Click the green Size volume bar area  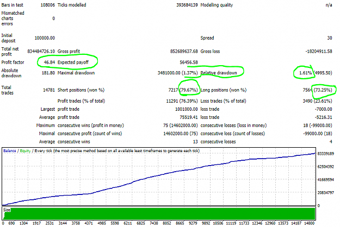click(159, 214)
